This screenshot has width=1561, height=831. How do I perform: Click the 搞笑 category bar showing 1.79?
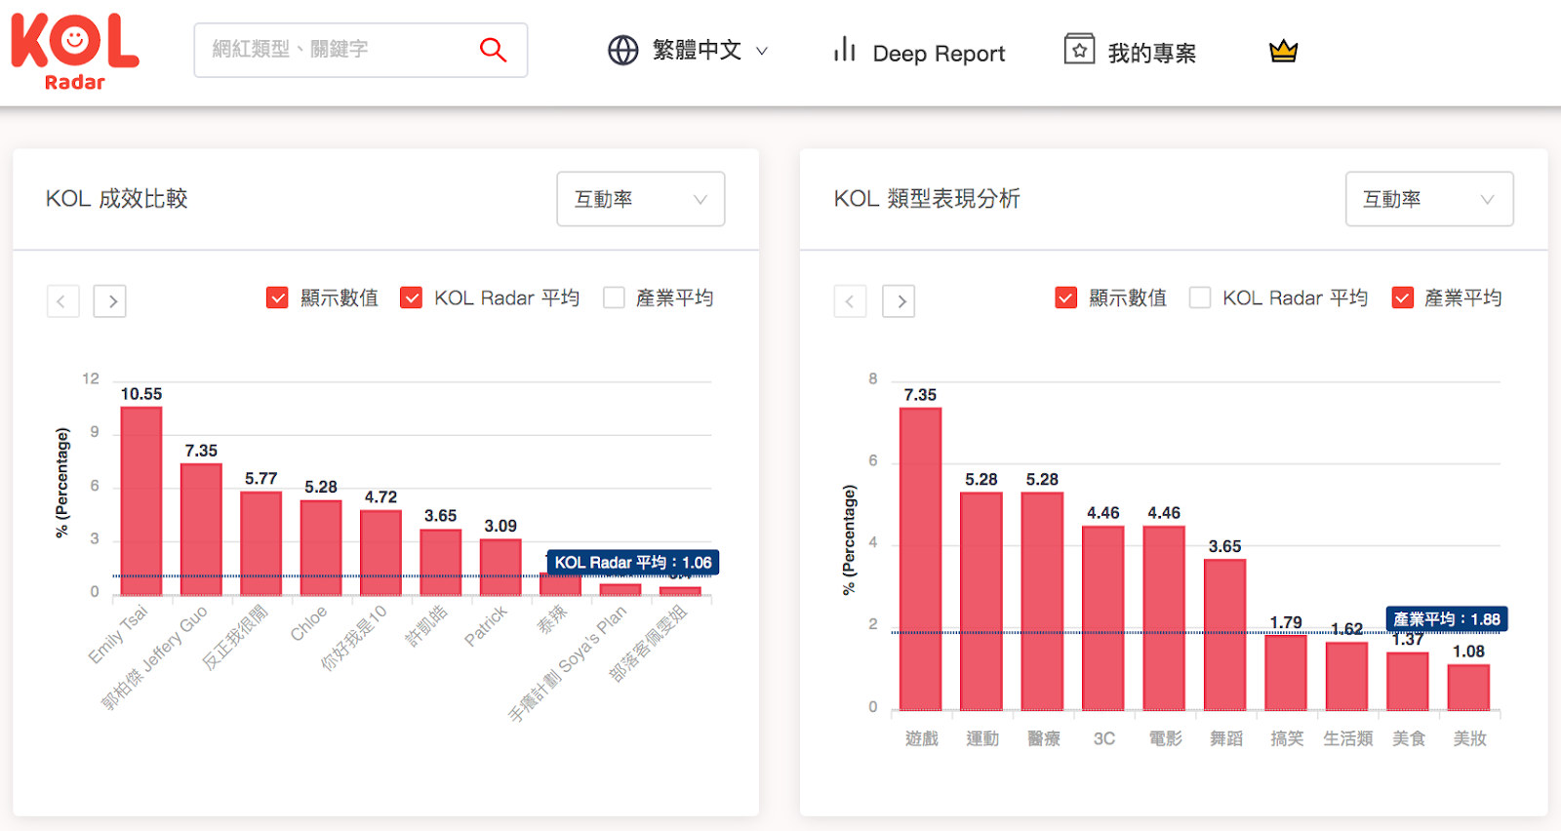pyautogui.click(x=1286, y=673)
